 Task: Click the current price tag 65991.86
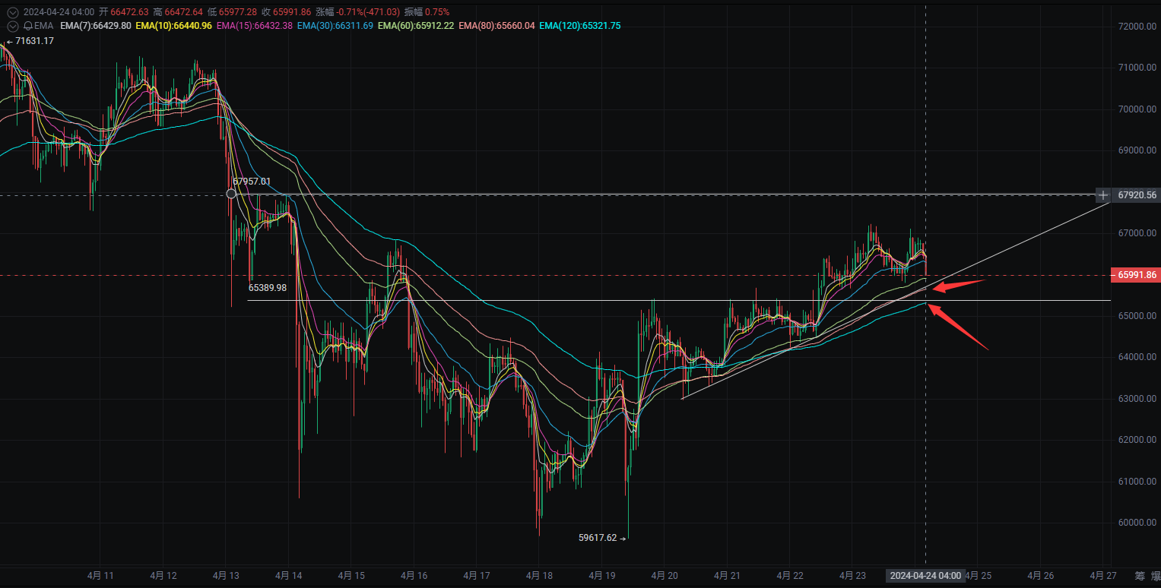tap(1137, 275)
